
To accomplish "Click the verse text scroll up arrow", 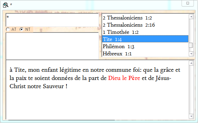I will coord(191,63).
